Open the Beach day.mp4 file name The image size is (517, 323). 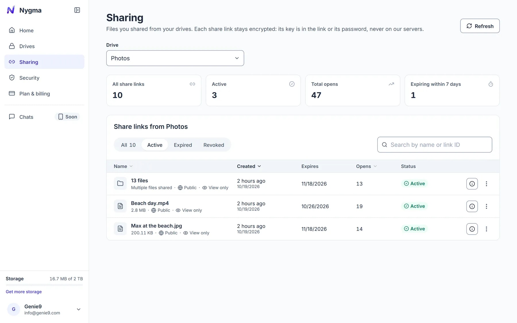(150, 203)
